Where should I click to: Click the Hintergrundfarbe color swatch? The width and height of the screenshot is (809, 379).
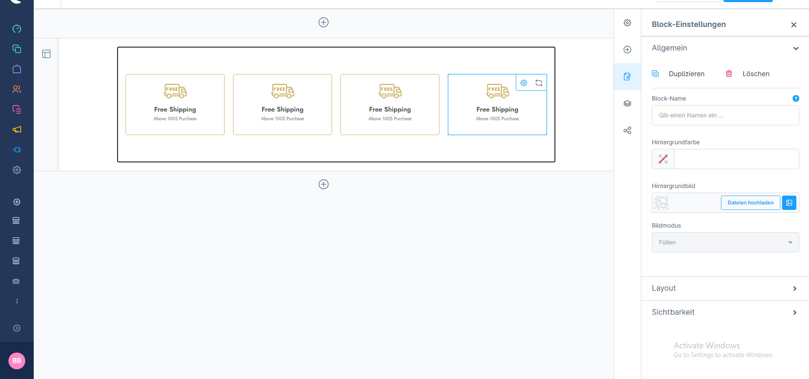coord(663,159)
